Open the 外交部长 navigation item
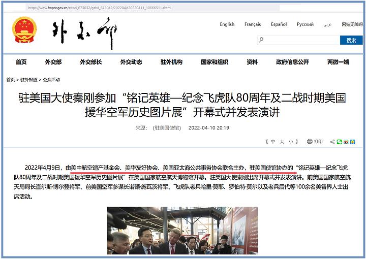This screenshot has width=366, height=259. click(x=91, y=62)
